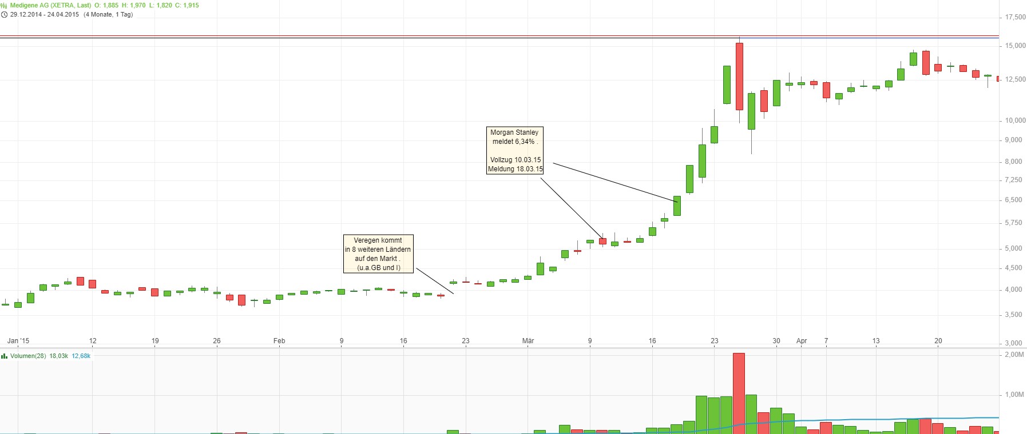Click the 19 date label on time axis
1027x434 pixels.
[155, 341]
